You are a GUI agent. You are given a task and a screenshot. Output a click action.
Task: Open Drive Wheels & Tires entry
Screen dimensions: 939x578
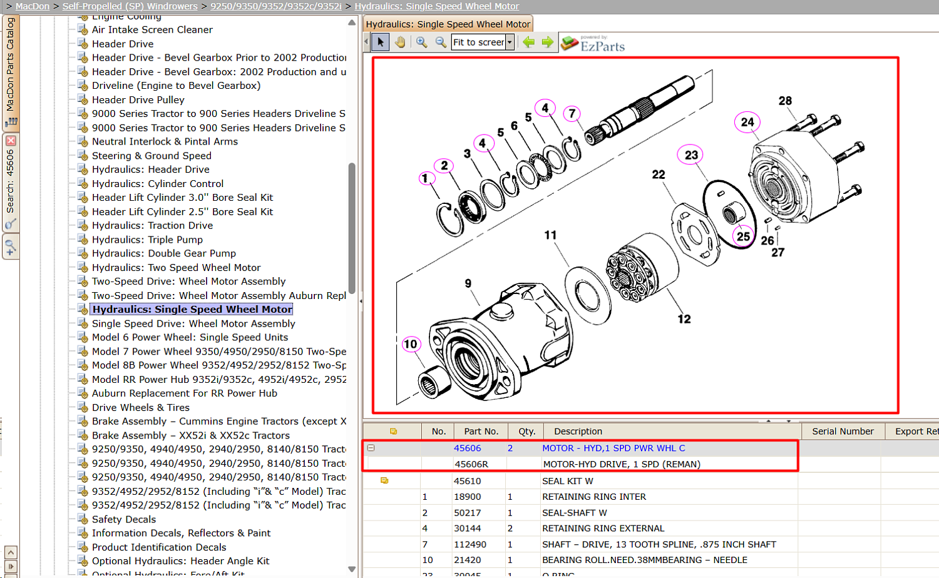click(x=141, y=407)
